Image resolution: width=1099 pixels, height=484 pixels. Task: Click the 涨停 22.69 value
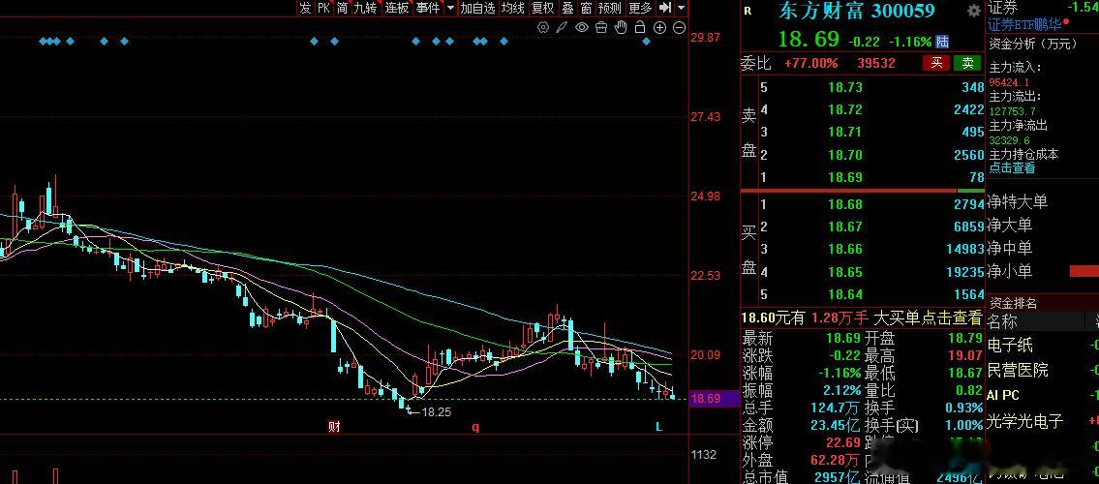pos(843,442)
